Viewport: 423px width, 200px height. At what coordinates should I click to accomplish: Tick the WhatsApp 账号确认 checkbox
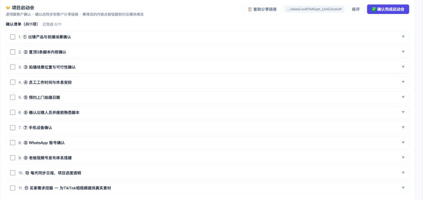[x=13, y=142]
